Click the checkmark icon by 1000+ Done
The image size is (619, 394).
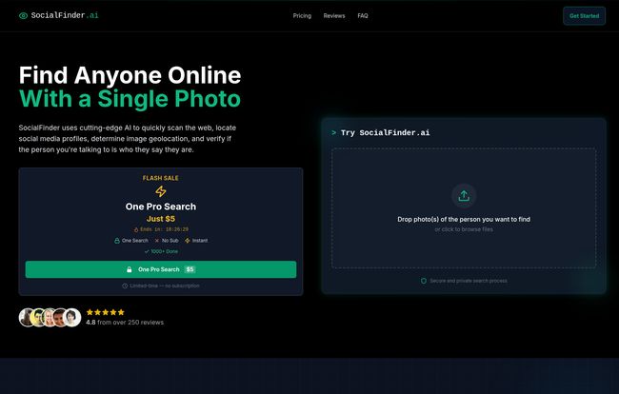[x=147, y=251]
